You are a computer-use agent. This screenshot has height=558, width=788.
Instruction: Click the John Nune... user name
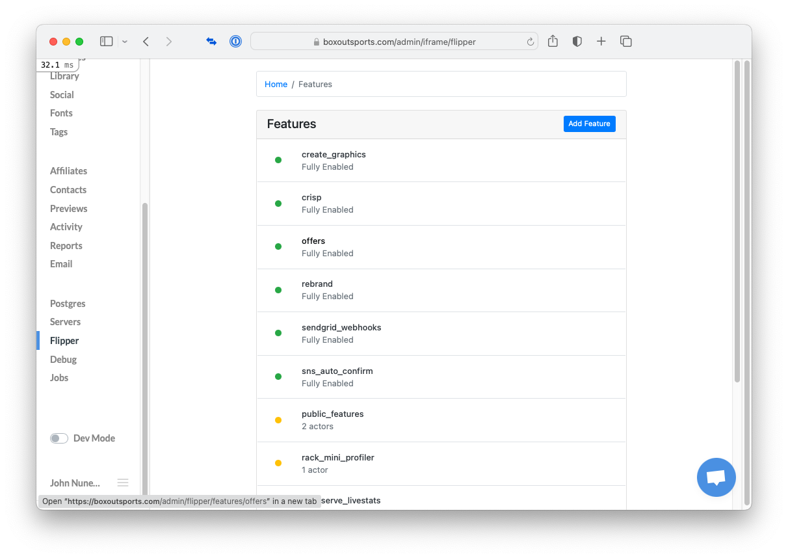pyautogui.click(x=75, y=483)
